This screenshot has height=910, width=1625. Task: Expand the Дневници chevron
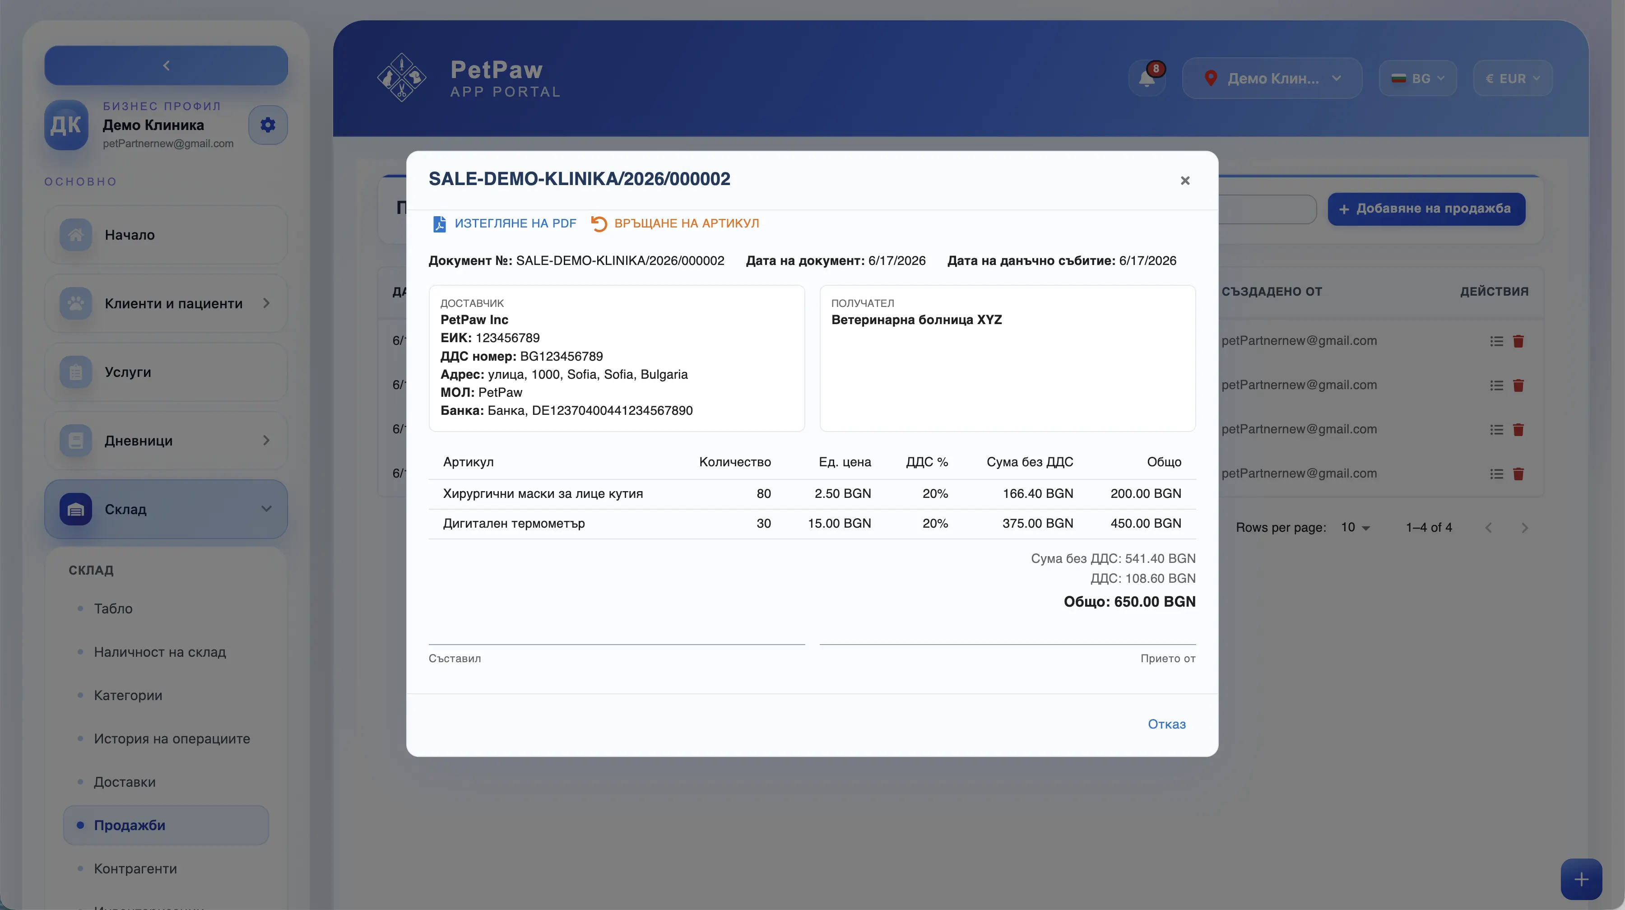(266, 440)
